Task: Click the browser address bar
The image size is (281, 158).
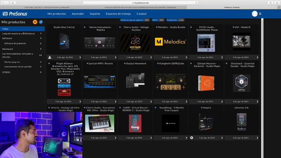Action: [x=140, y=3]
